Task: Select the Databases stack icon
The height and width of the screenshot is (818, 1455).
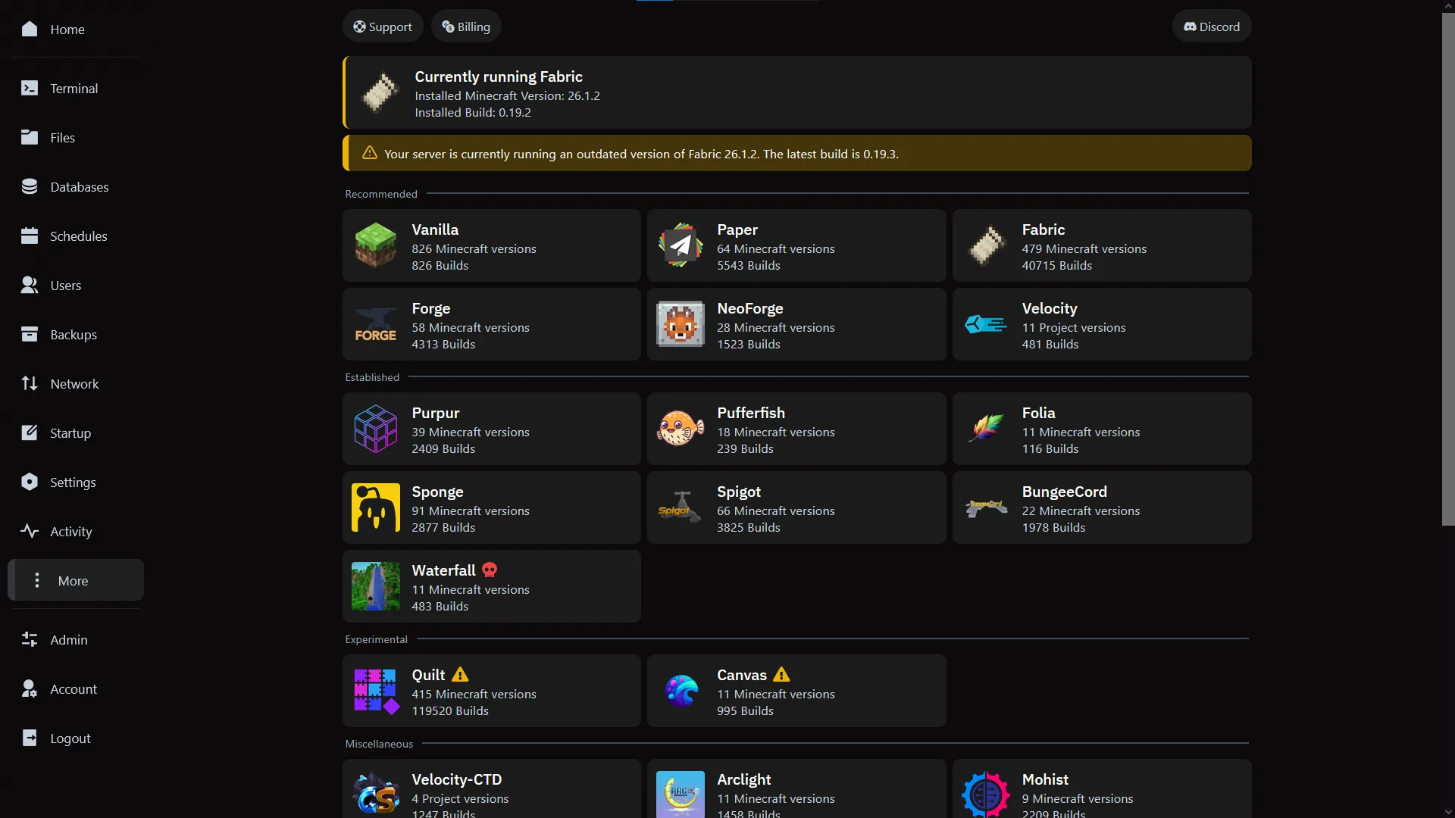Action: point(30,186)
